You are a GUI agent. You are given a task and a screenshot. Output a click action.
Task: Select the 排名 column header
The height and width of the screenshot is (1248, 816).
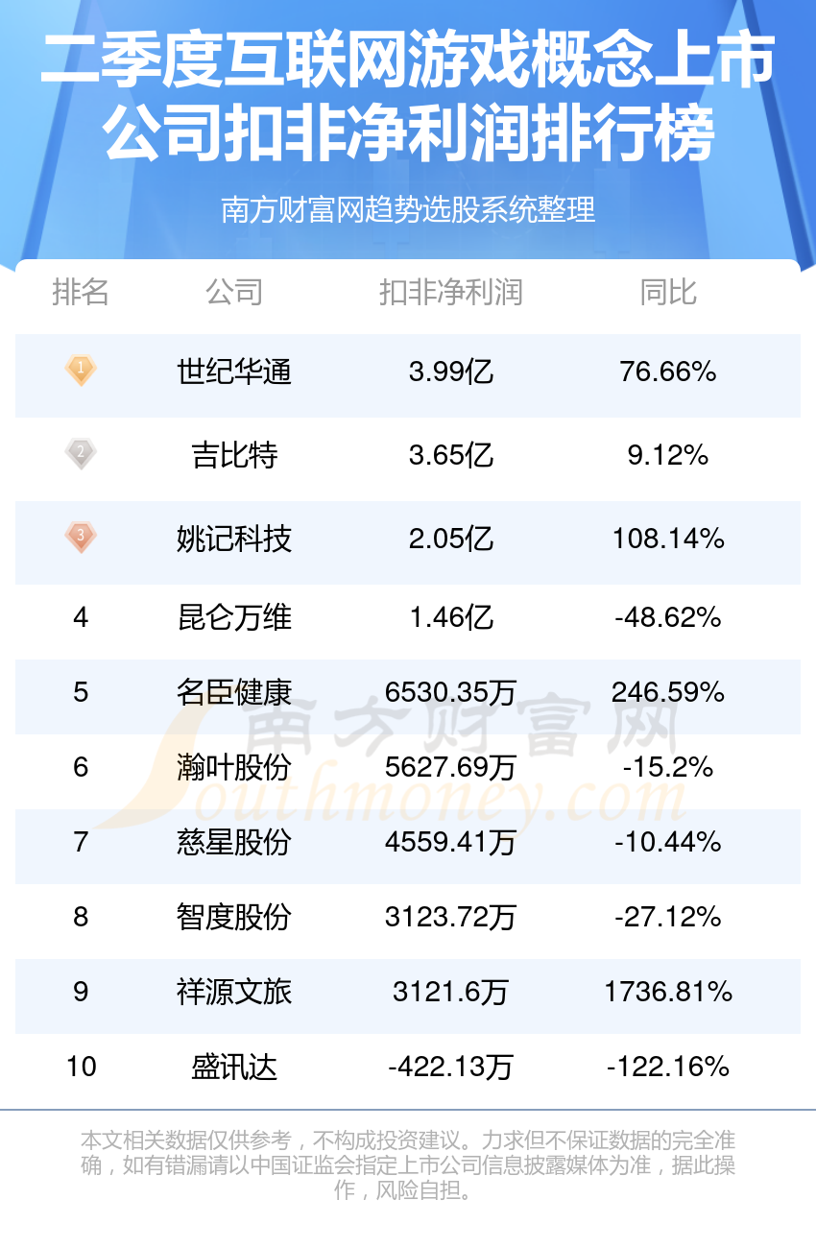[81, 292]
